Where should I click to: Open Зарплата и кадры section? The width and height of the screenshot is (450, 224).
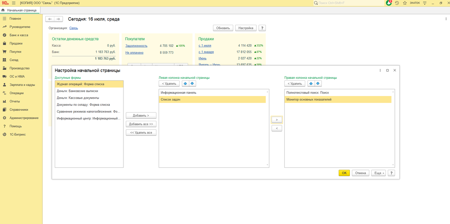click(x=22, y=85)
